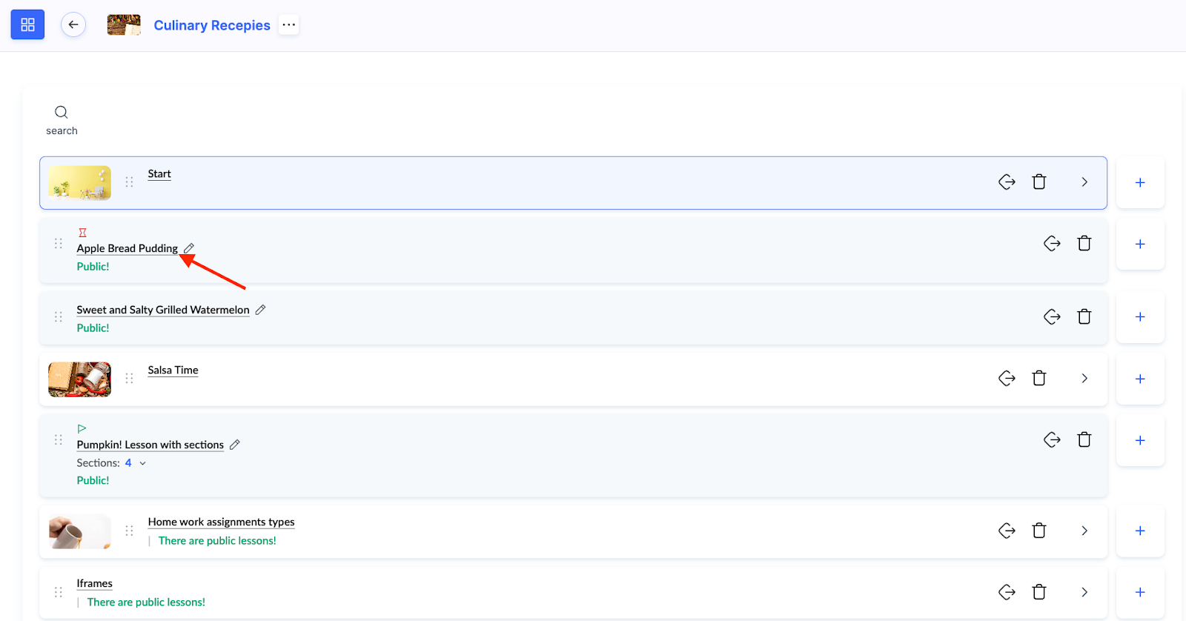Move the Sweet and Salty Grilled Watermelon lesson

coord(1052,316)
